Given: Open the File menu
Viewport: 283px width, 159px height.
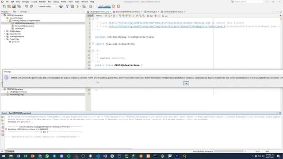Looking at the screenshot, I should tap(7, 2).
